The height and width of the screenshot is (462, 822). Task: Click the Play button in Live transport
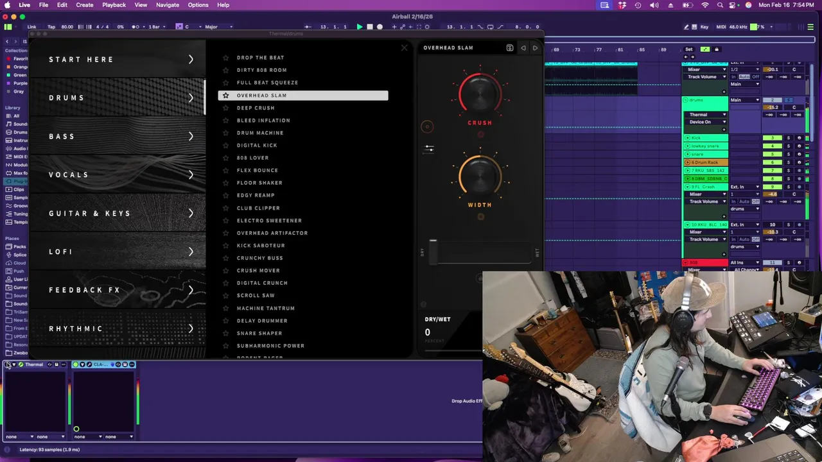[x=360, y=27]
